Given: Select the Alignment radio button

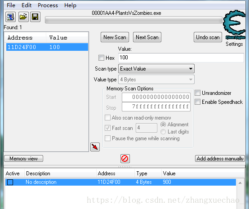Looking at the screenshot, I should pyautogui.click(x=163, y=125).
